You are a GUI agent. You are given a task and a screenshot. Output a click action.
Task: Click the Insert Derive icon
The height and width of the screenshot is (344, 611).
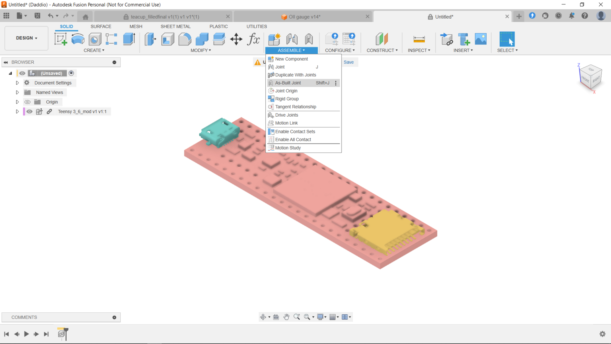446,39
